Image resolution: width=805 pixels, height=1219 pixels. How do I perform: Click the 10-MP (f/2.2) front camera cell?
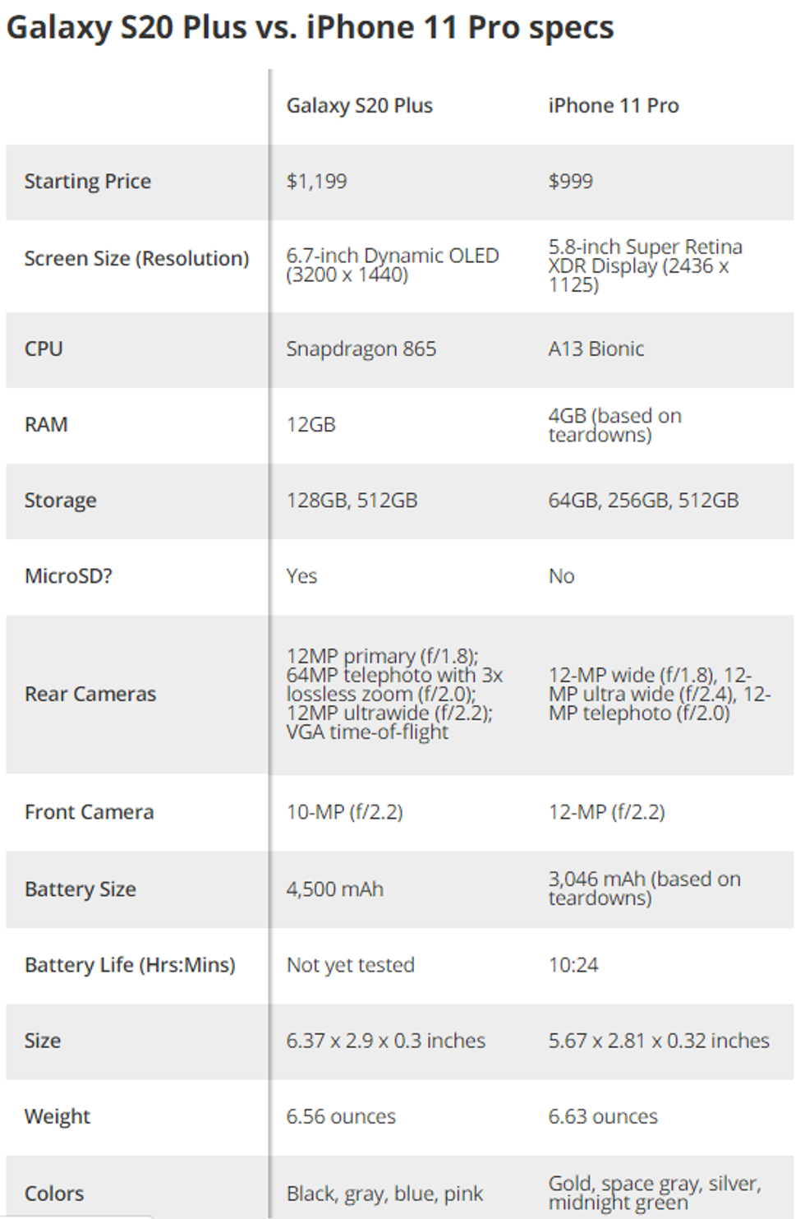pos(344,813)
